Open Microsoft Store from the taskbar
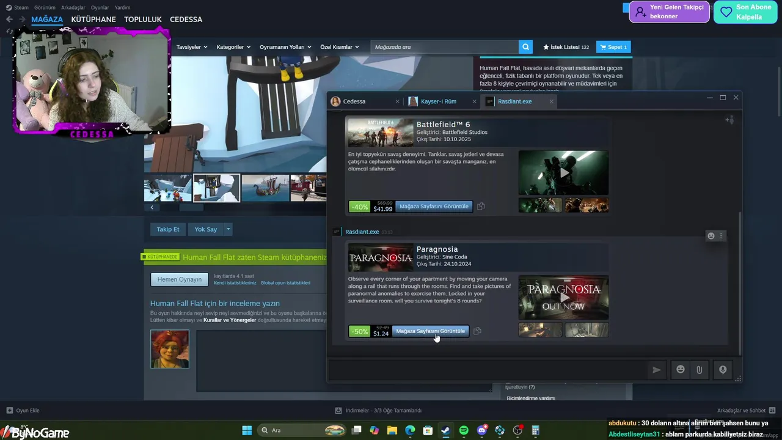Screen dimensions: 782x440 (x=428, y=430)
